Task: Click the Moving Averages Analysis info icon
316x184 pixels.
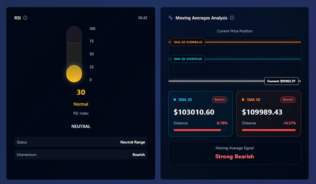Action: pos(232,18)
